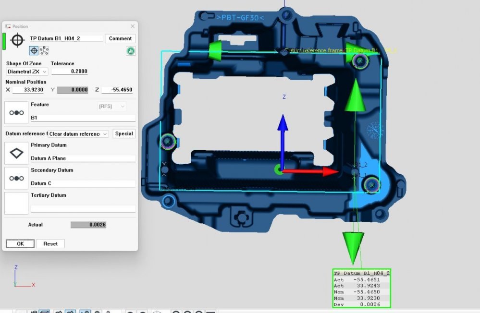Click the Special button
The height and width of the screenshot is (313, 480).
[x=124, y=134]
